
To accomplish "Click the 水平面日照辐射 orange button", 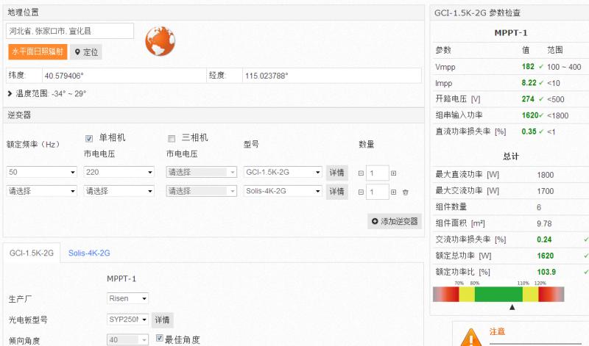I will pos(38,52).
